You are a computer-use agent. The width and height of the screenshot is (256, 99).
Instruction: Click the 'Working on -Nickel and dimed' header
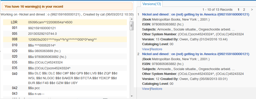tap(67, 14)
